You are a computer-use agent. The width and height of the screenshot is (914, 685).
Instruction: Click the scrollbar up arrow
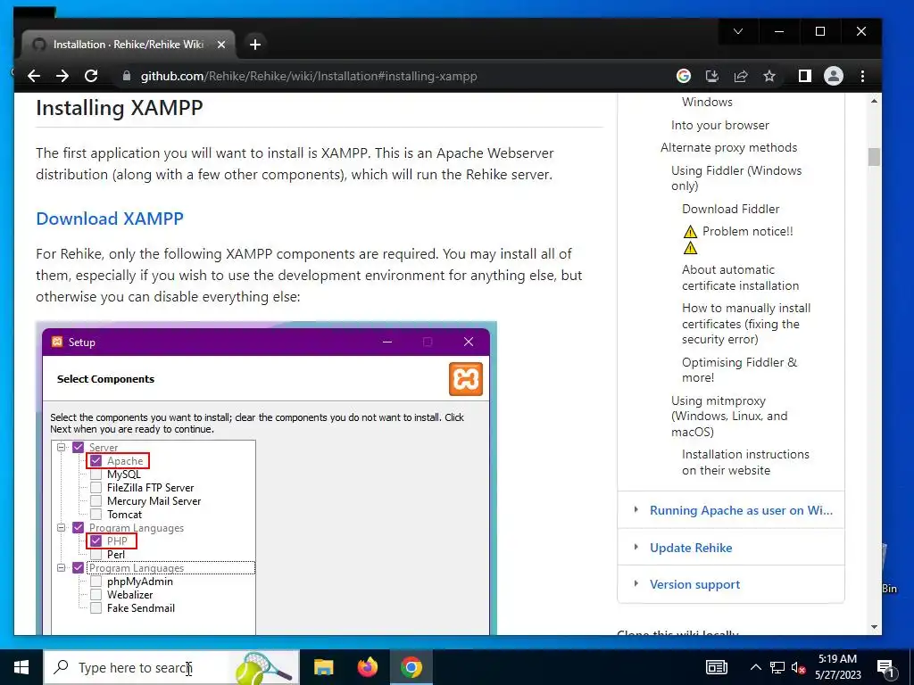click(874, 102)
